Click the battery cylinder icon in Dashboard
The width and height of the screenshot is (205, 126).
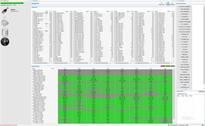[x=5, y=32]
